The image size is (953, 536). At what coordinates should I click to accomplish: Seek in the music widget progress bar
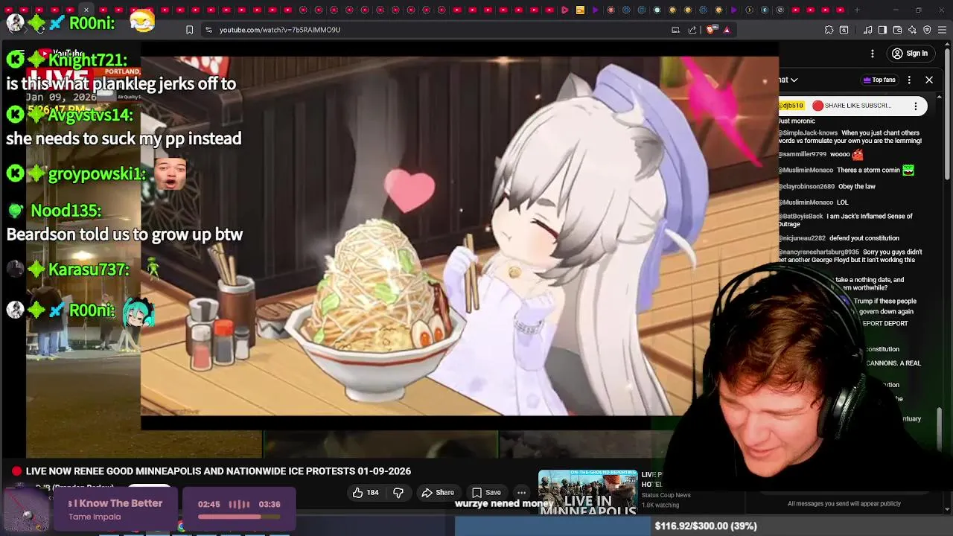[x=239, y=517]
